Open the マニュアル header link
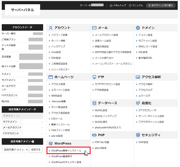 click(x=136, y=5)
